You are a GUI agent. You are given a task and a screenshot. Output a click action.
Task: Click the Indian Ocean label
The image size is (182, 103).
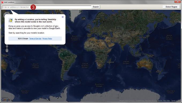tap(126, 62)
